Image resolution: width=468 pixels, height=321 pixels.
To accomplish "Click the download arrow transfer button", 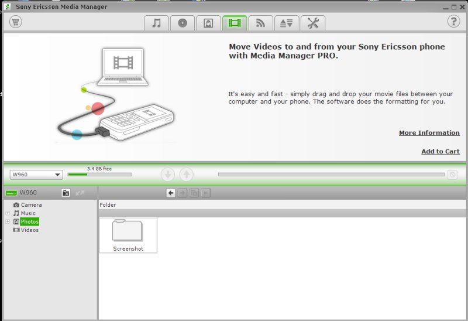I will 168,174.
